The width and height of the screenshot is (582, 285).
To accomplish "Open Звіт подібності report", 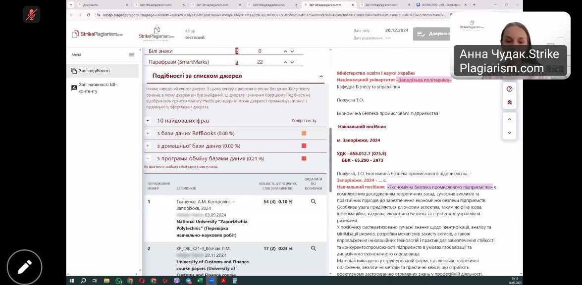I will tap(102, 71).
